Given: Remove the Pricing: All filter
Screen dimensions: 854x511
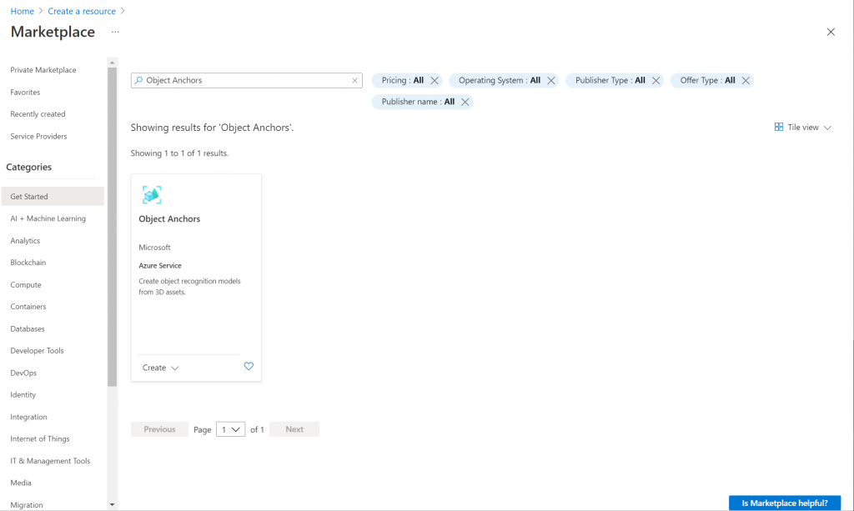Looking at the screenshot, I should pyautogui.click(x=433, y=80).
